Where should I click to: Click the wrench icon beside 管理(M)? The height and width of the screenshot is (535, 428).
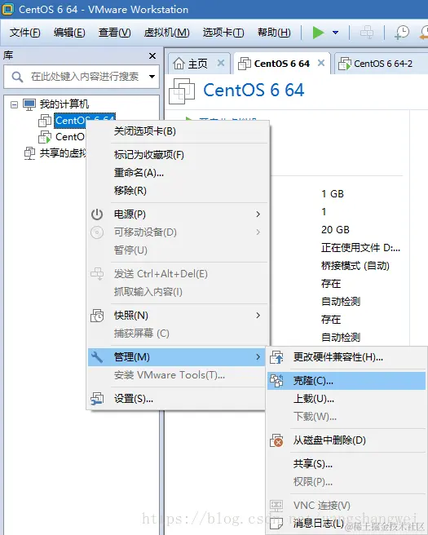pyautogui.click(x=97, y=357)
